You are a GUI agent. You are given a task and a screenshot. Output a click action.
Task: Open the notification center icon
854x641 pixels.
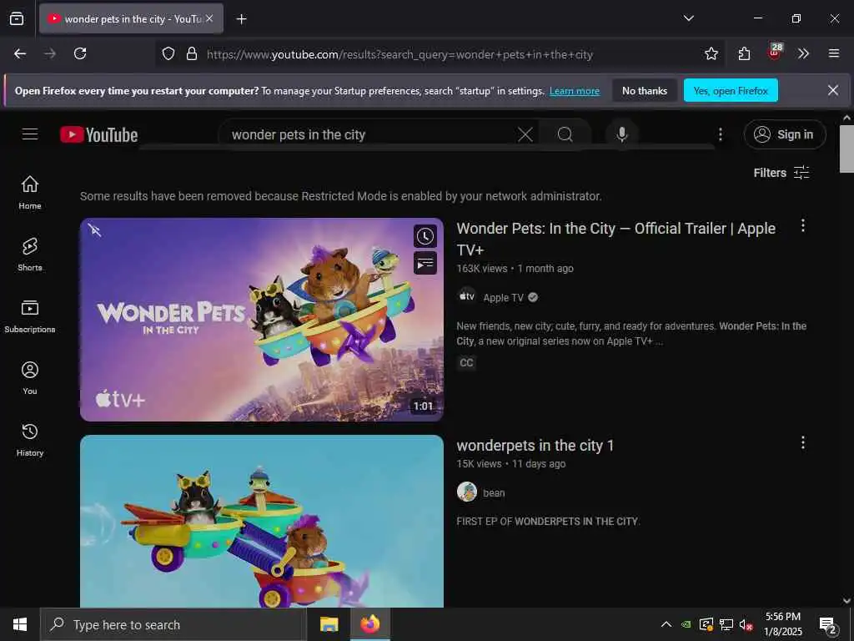828,626
